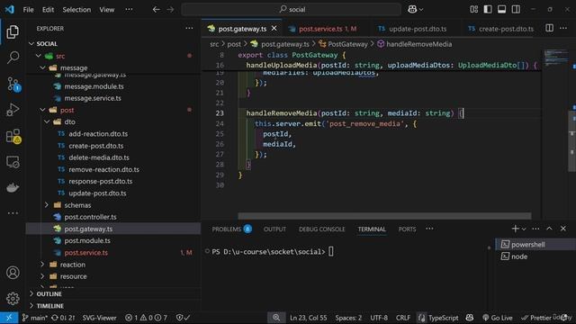Show the OUTPUT panel tab
Viewport: 576px width, 324px height.
(x=274, y=229)
